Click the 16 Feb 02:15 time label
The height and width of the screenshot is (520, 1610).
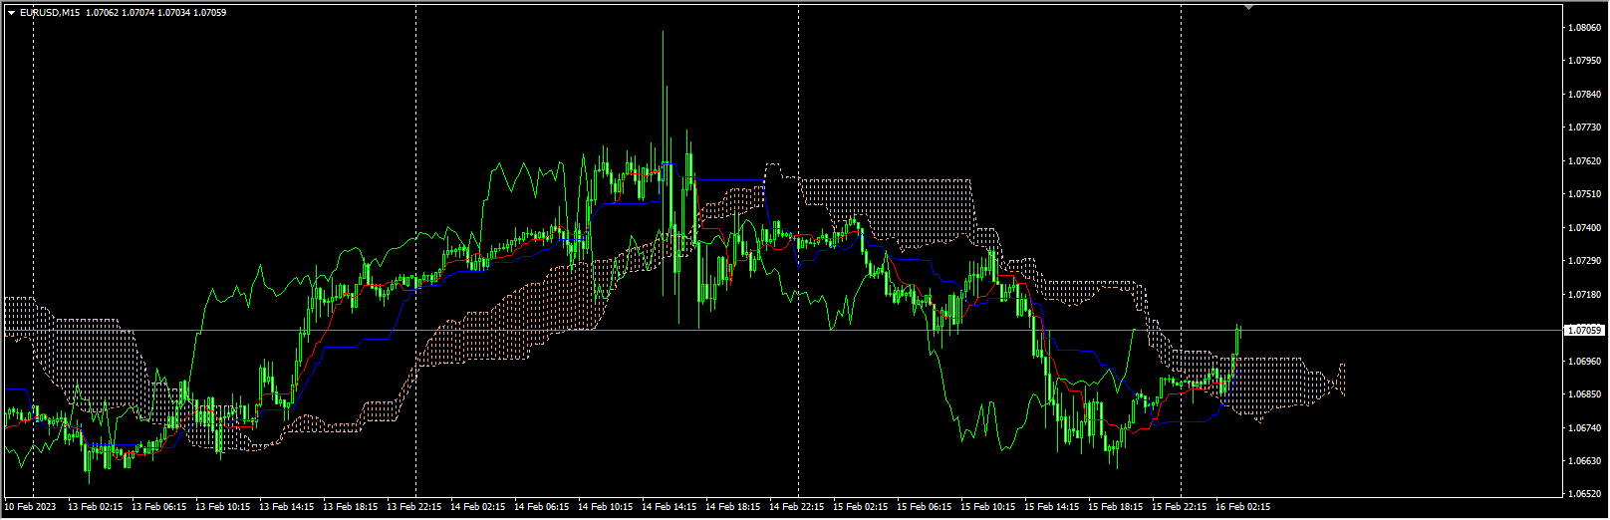point(1243,507)
